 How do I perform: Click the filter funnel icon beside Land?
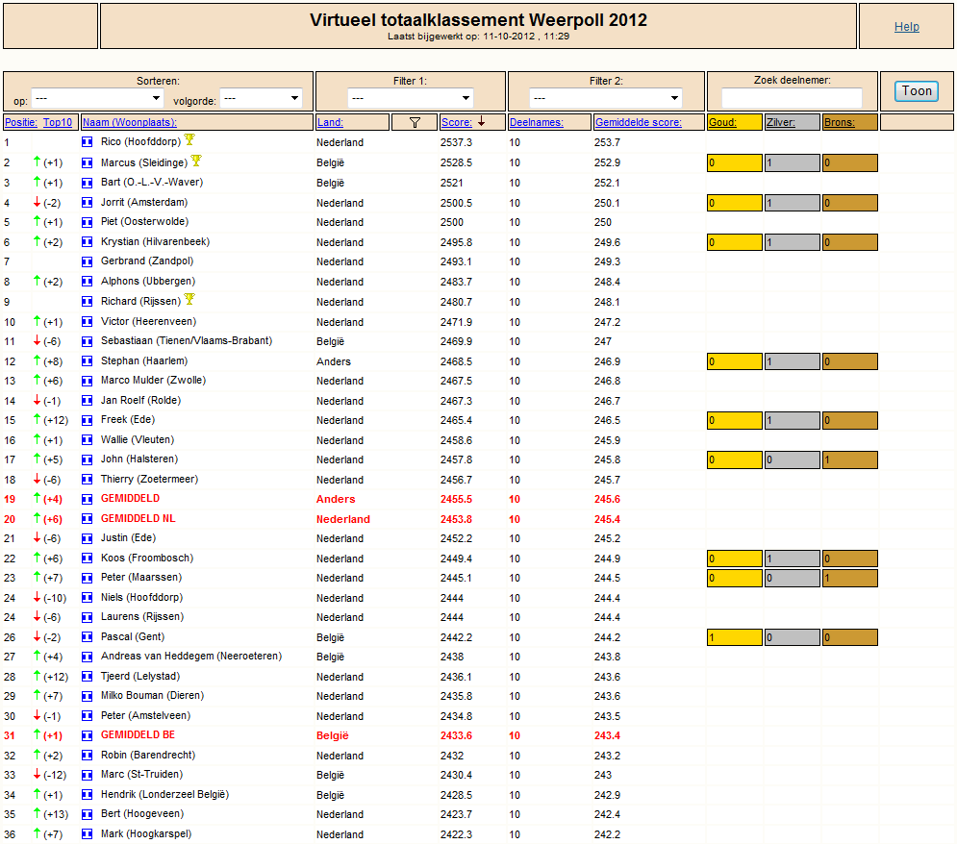(416, 123)
